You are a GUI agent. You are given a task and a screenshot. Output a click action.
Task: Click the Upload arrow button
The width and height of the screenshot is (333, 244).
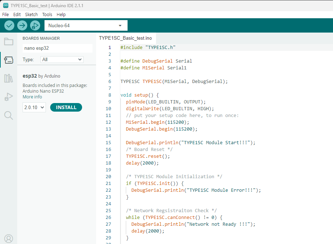tap(22, 25)
